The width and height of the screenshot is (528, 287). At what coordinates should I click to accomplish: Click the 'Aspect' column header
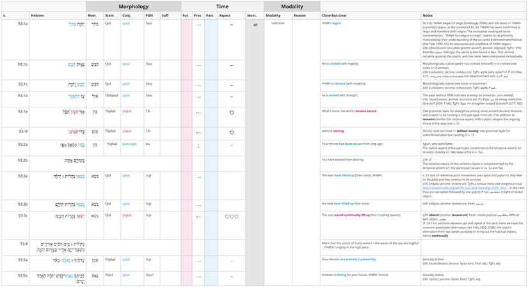coord(225,15)
